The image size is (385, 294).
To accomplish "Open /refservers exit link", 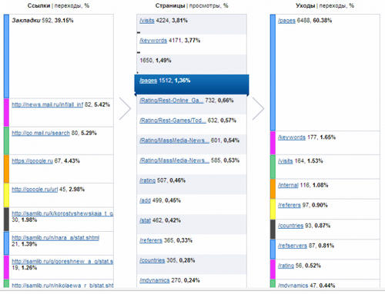I will [293, 246].
